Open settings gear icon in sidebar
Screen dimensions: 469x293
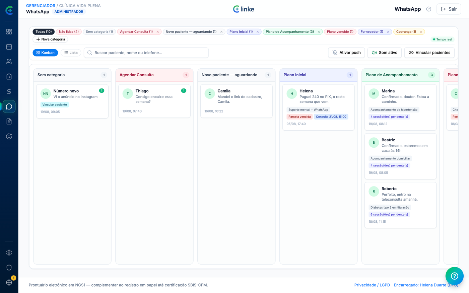[x=9, y=252]
